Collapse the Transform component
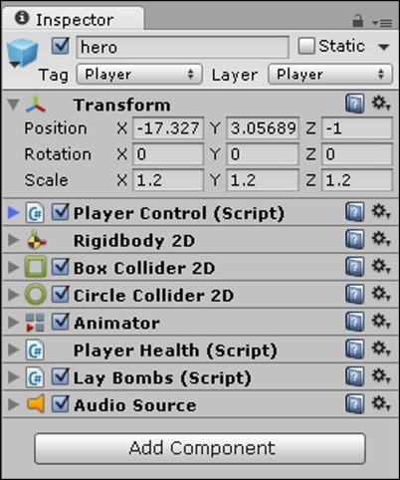The height and width of the screenshot is (480, 400). coord(14,105)
